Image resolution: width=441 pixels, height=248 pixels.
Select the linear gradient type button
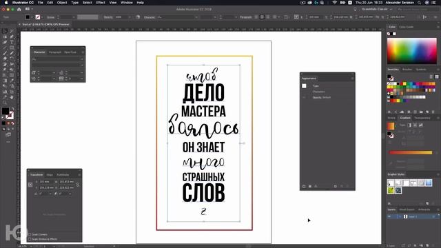(409, 125)
